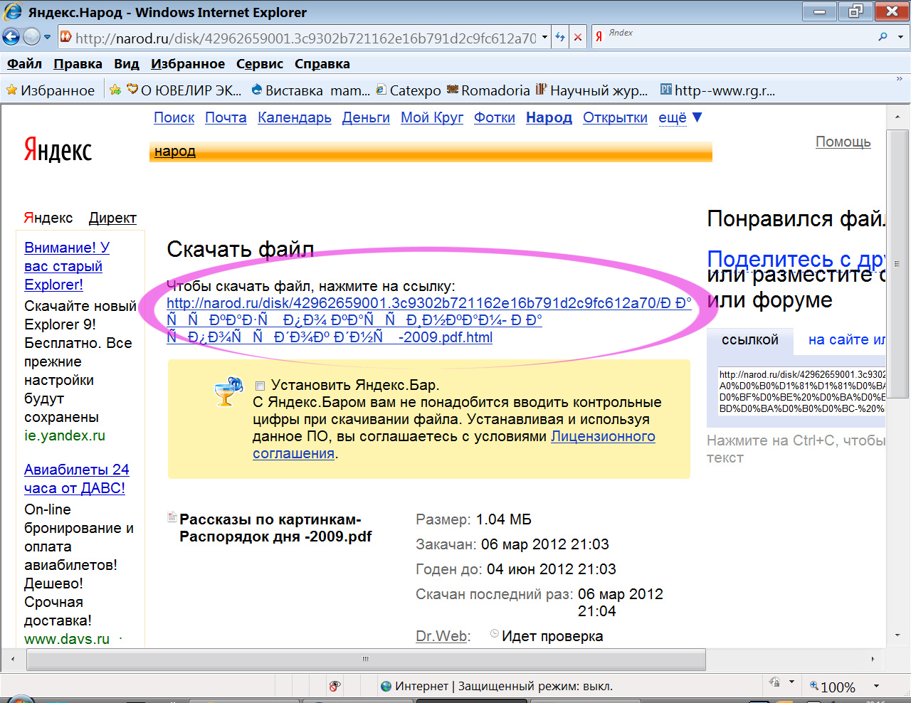Click the Почта link
The image size is (911, 703).
(226, 117)
